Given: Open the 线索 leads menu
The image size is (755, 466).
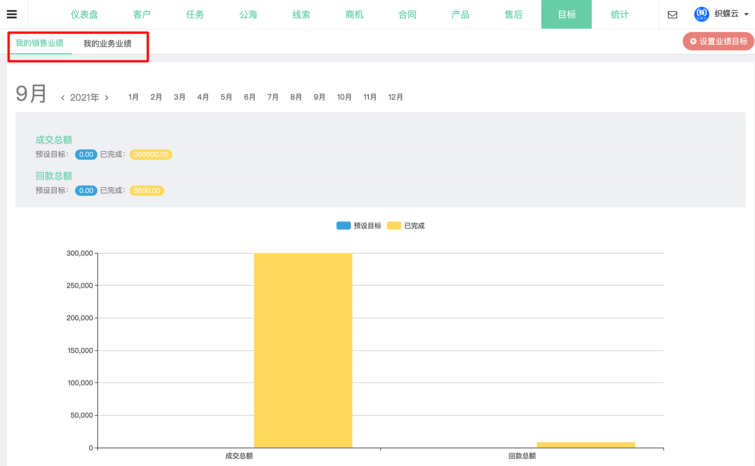Looking at the screenshot, I should click(x=301, y=14).
